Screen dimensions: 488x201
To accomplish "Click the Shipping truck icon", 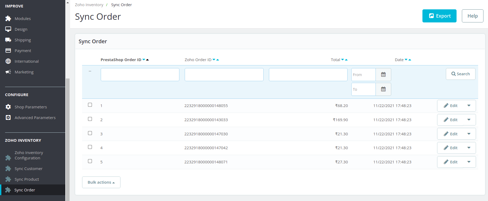I will coord(8,40).
